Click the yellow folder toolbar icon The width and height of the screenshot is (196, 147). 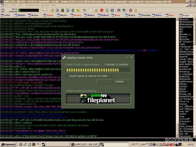point(78,10)
